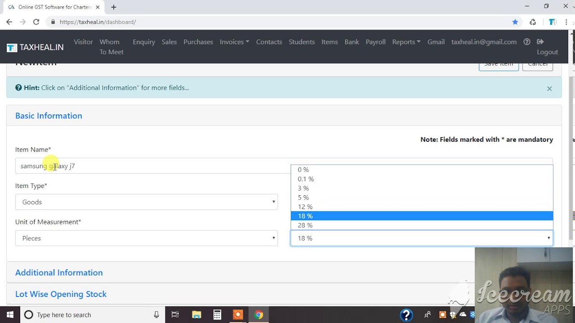Open the Whom To Meet page

click(111, 47)
